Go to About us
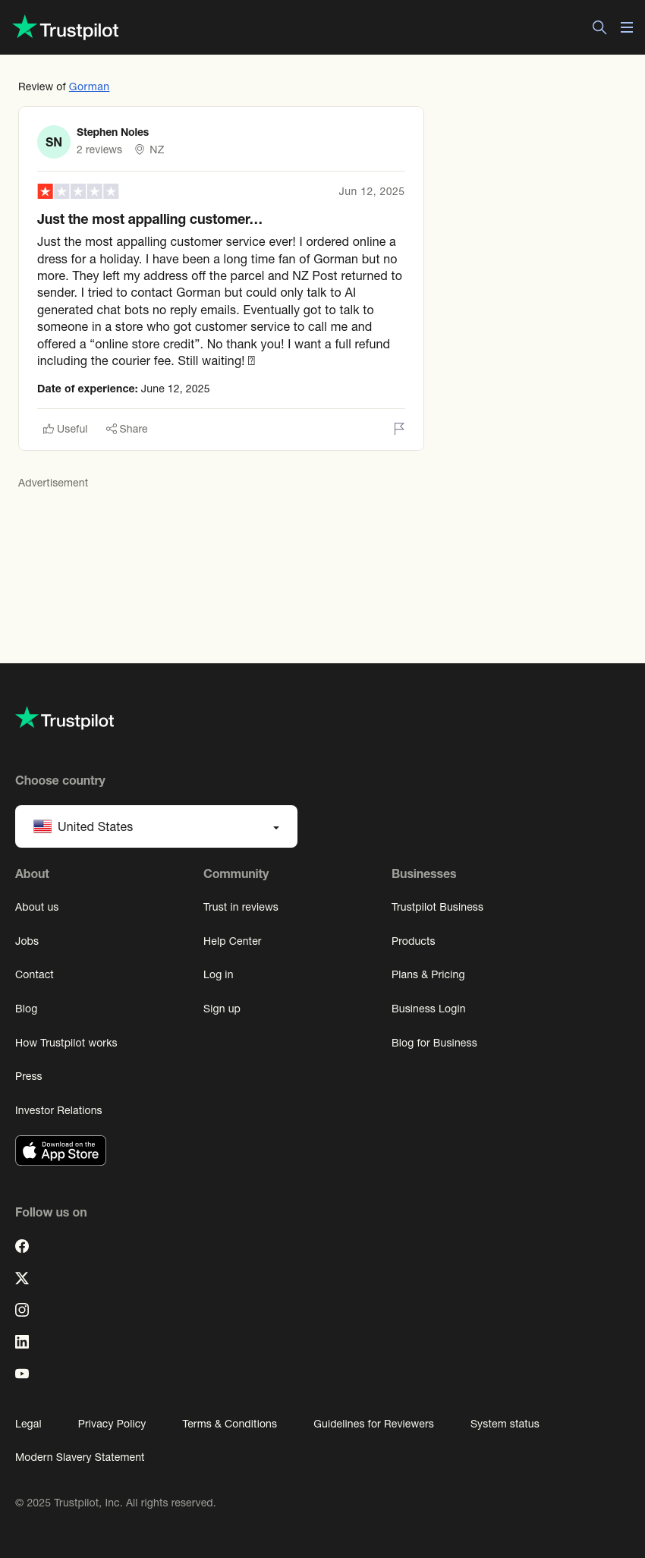The height and width of the screenshot is (1558, 645). [36, 907]
